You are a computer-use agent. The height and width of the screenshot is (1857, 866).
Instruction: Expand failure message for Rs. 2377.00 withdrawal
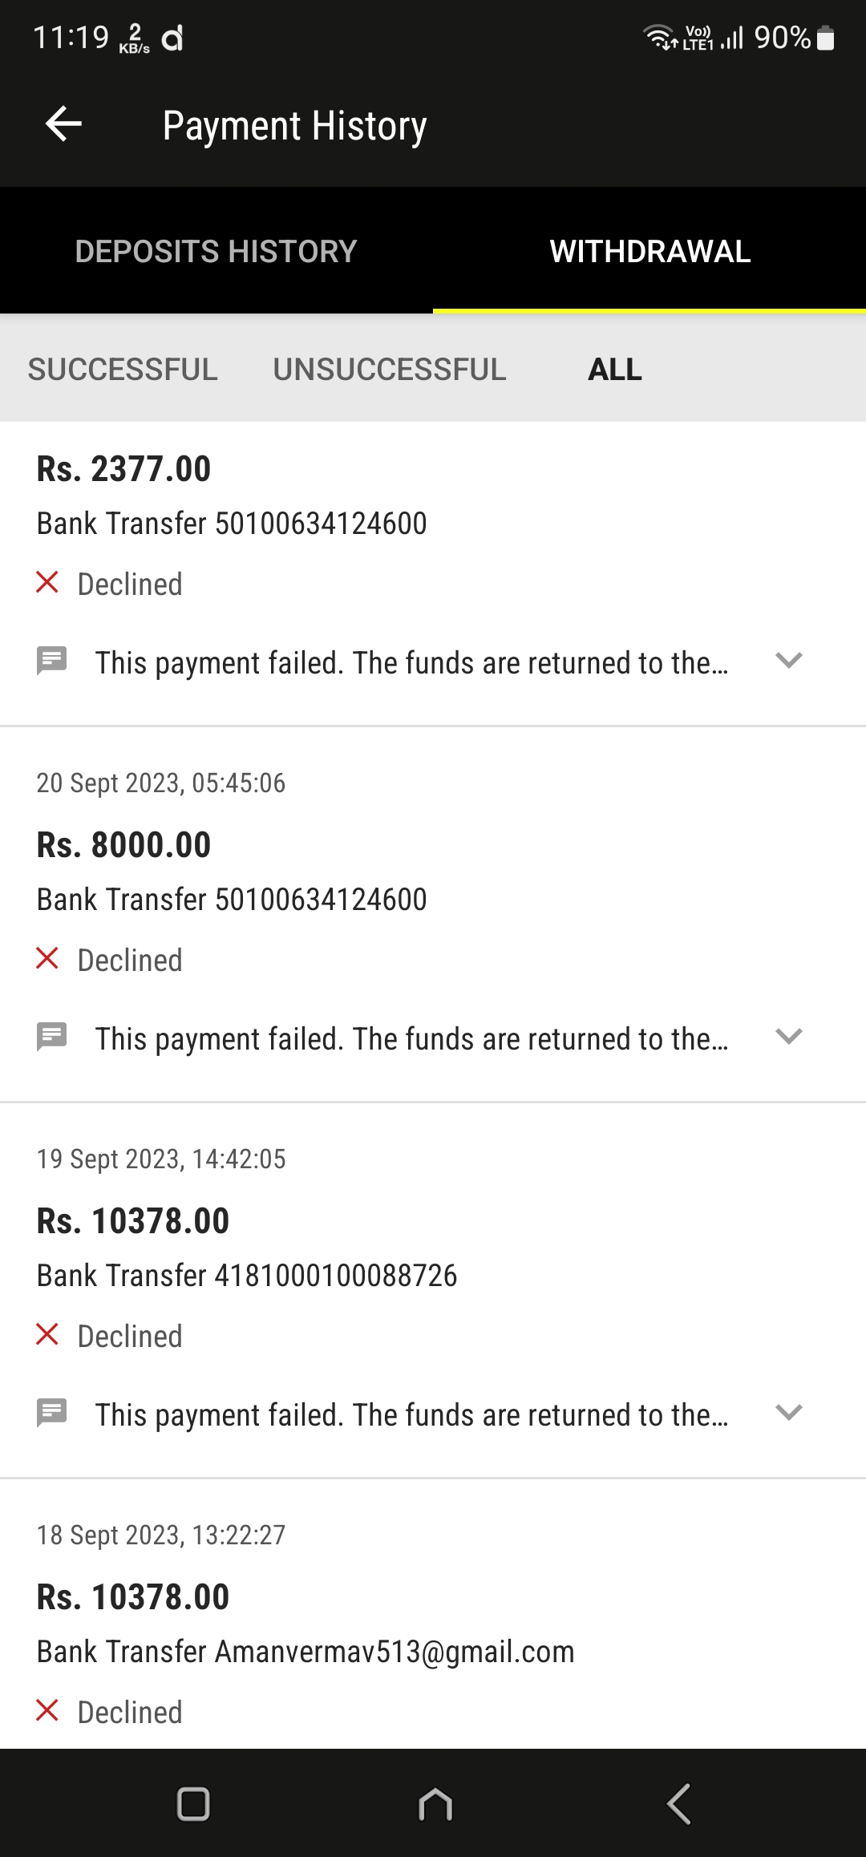pos(789,661)
